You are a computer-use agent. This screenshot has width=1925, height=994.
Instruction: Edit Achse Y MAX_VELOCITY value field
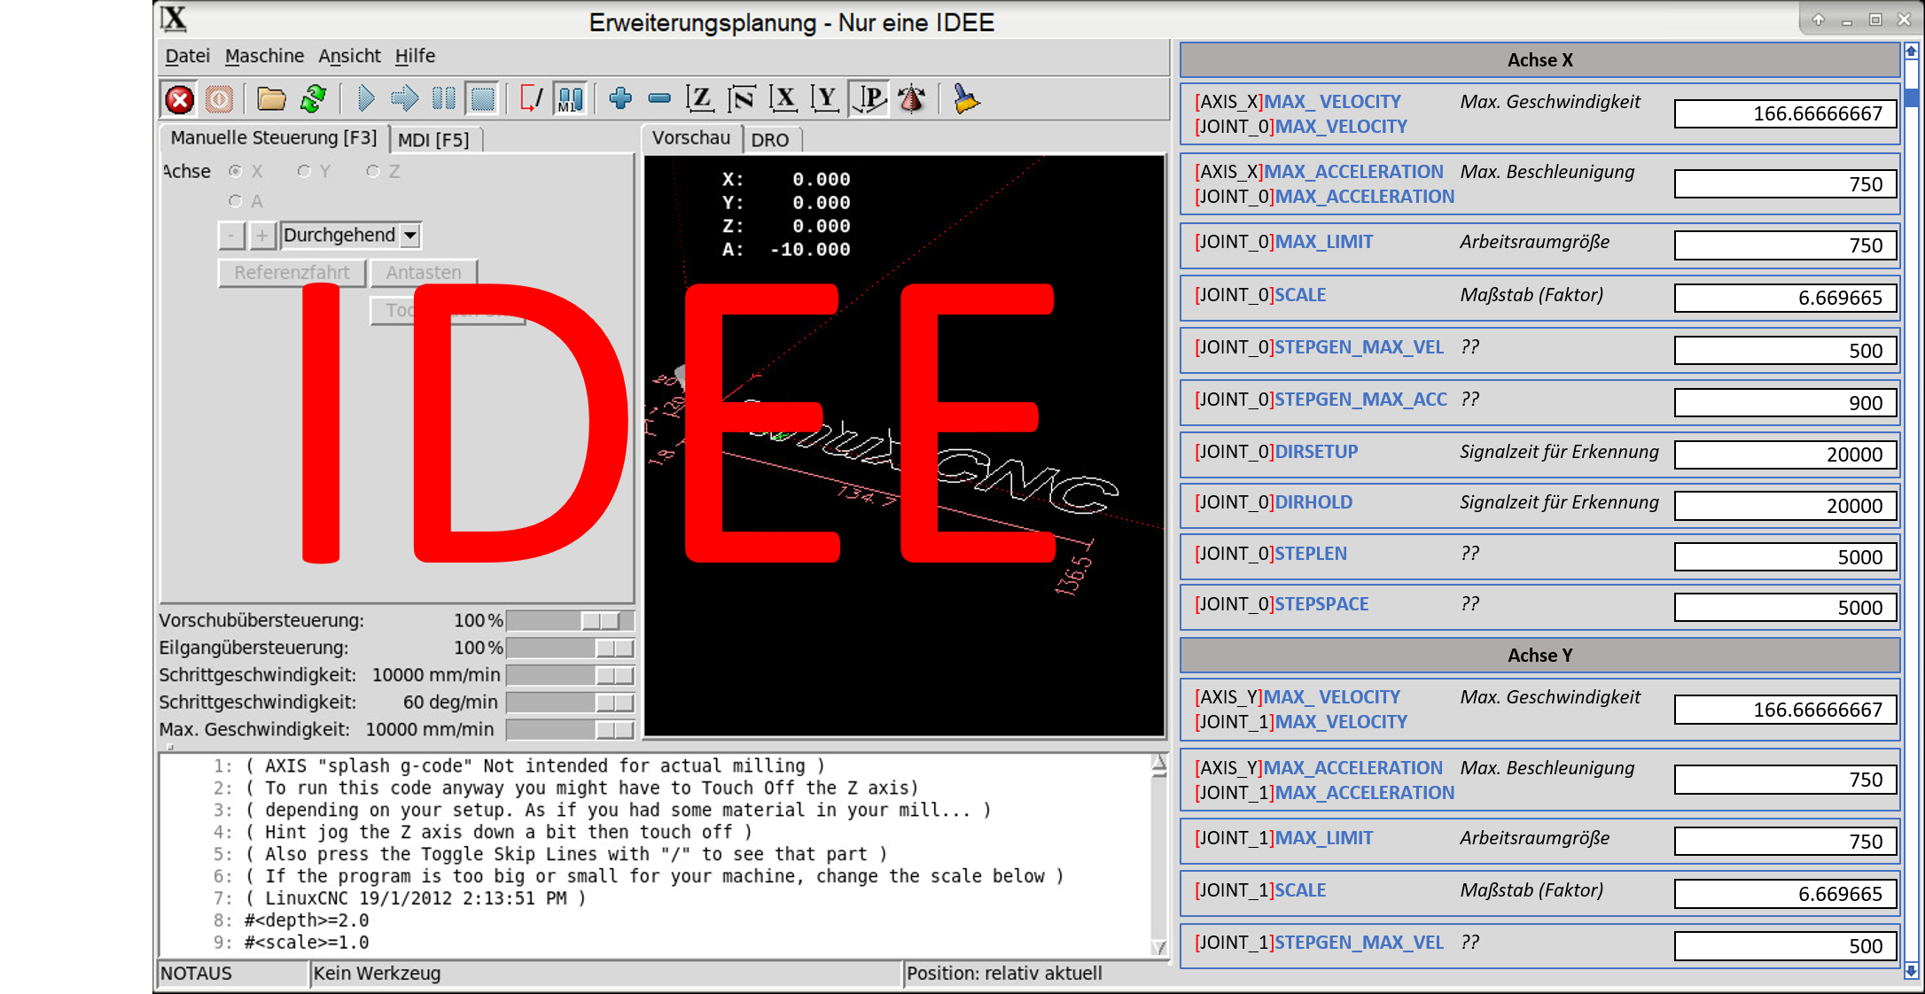pyautogui.click(x=1785, y=710)
